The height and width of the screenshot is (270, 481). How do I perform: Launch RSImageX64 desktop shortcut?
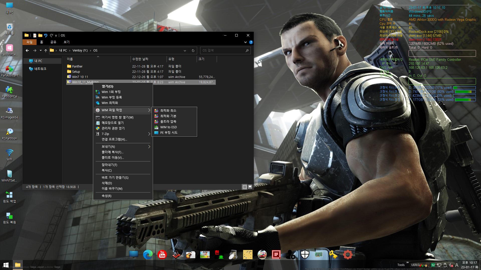pos(10,113)
